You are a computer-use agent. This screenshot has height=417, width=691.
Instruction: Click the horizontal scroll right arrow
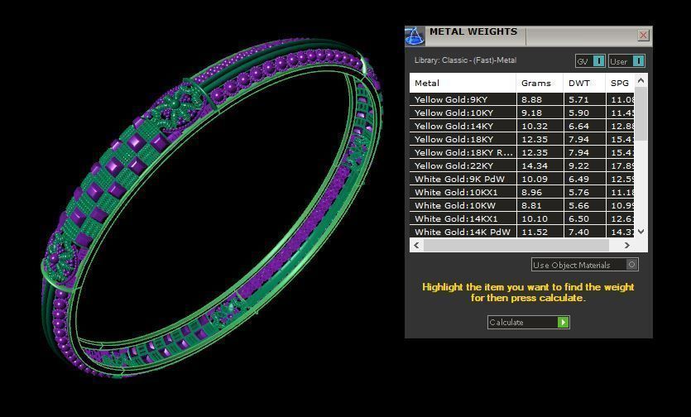(627, 245)
